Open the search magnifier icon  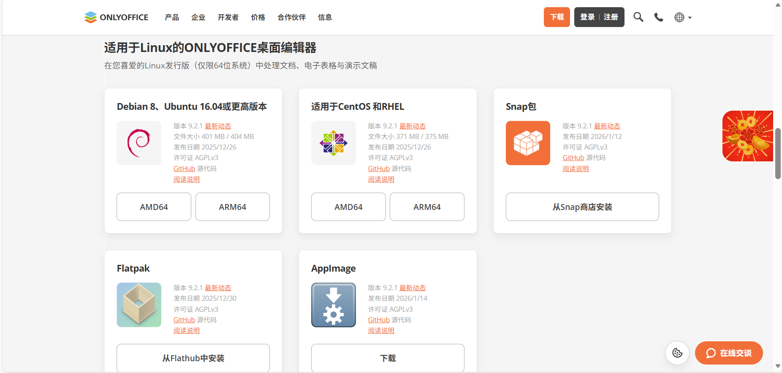point(638,17)
